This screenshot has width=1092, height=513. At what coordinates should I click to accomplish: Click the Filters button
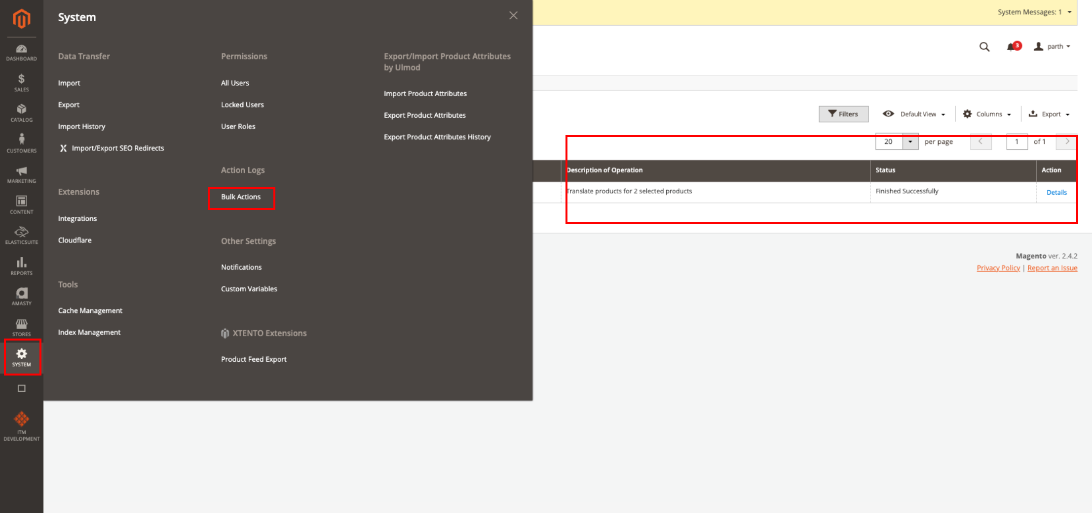point(843,114)
